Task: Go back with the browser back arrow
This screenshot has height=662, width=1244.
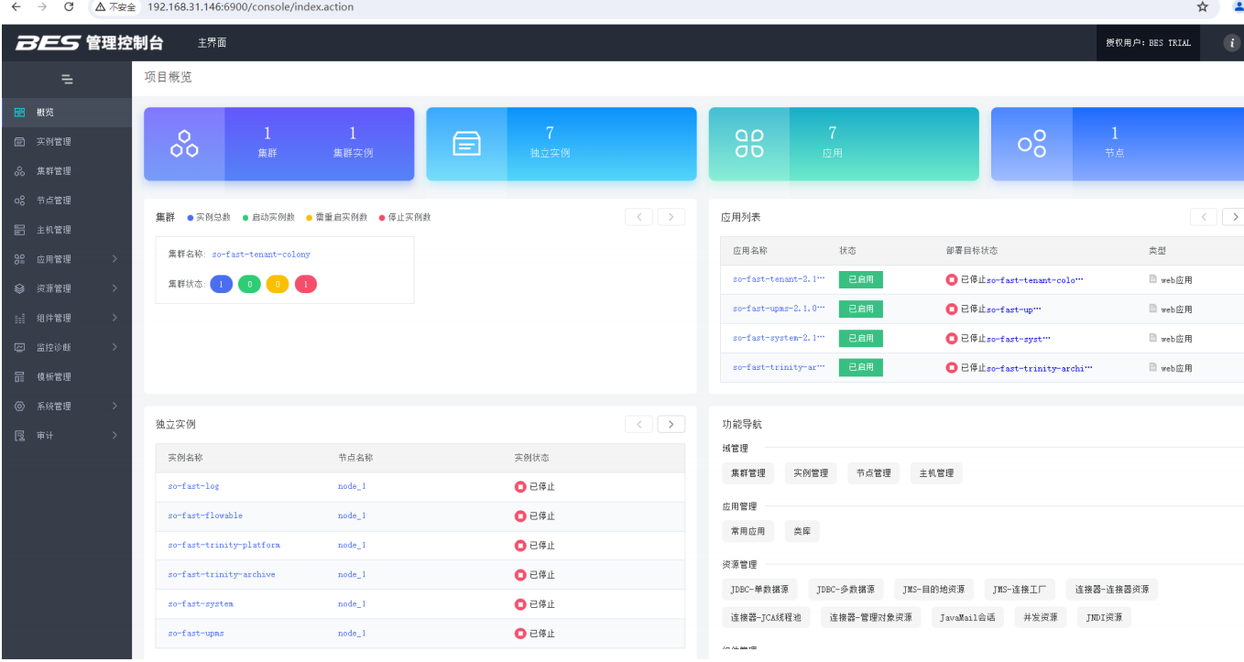Action: point(15,6)
